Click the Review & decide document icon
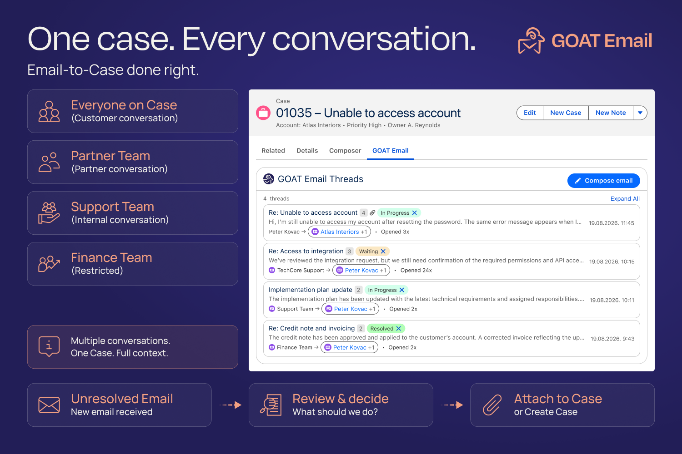682x454 pixels. pos(271,405)
